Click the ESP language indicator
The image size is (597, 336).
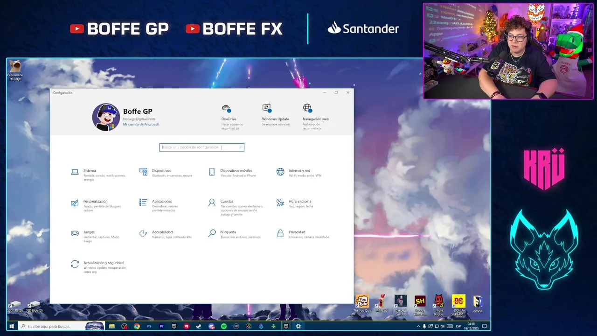pos(458,326)
